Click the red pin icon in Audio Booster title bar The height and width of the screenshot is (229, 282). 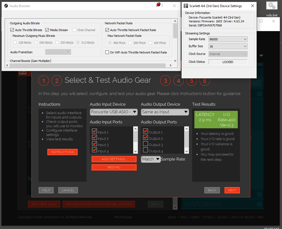click(158, 5)
